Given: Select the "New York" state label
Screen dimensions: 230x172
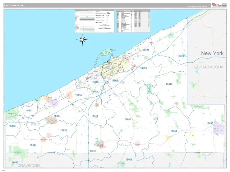Looking at the screenshot, I should 212,53.
